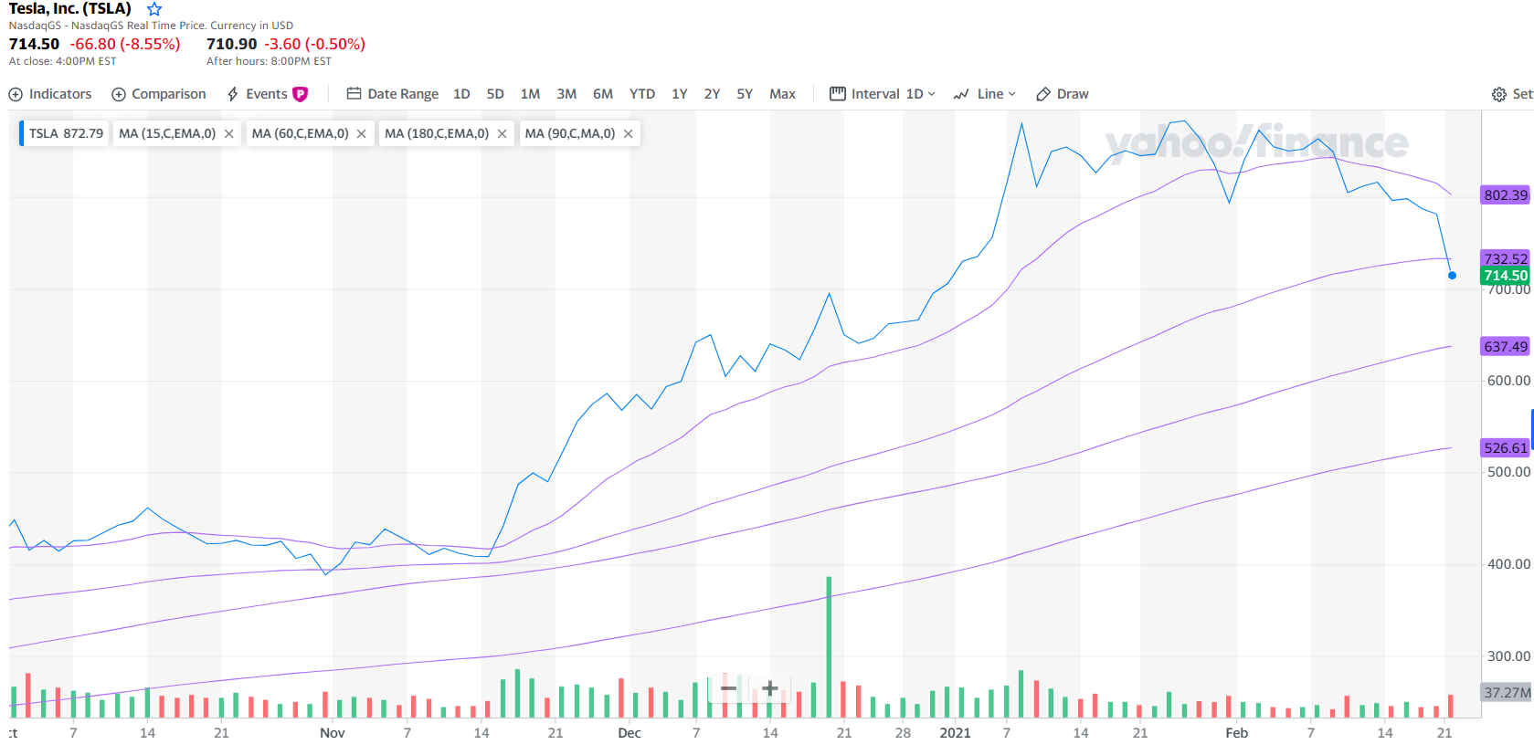
Task: Click the current price dot on the chart
Action: tap(1452, 276)
